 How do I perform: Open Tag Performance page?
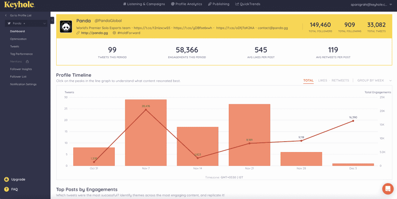[x=21, y=54]
